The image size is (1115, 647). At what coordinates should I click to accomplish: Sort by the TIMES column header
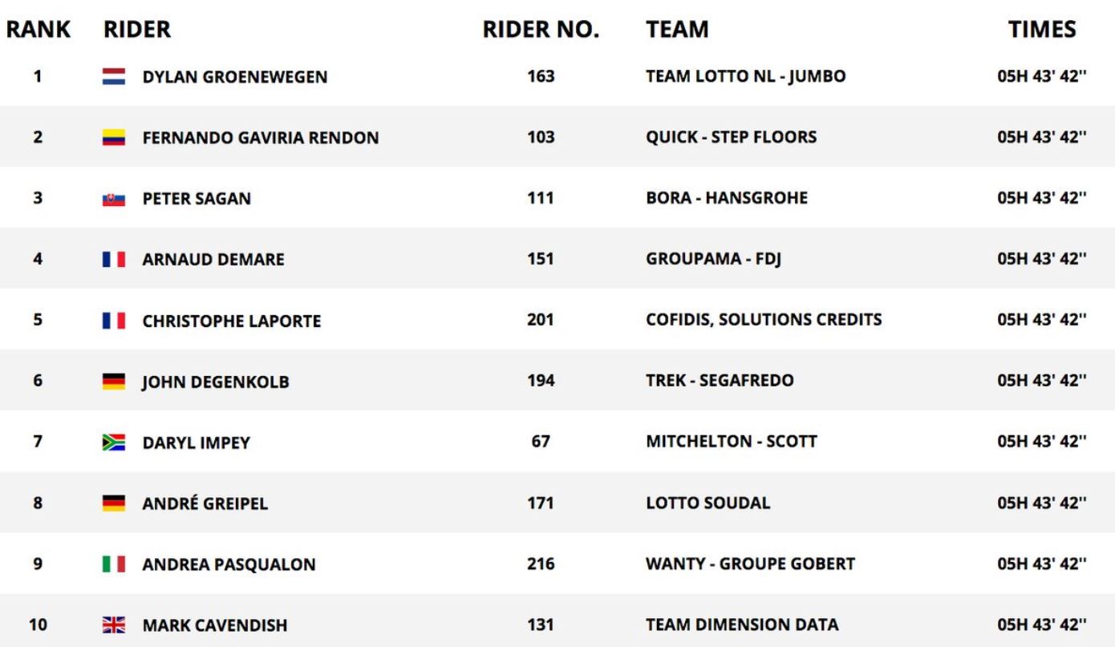tap(1042, 30)
